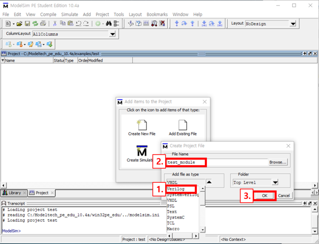Viewport: 319px width, 244px height.
Task: Open the Project menu
Action: [102, 15]
